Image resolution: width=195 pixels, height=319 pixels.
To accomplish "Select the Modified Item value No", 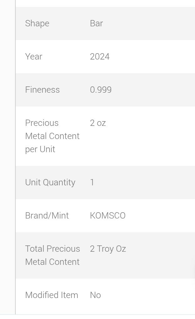I will [x=95, y=295].
